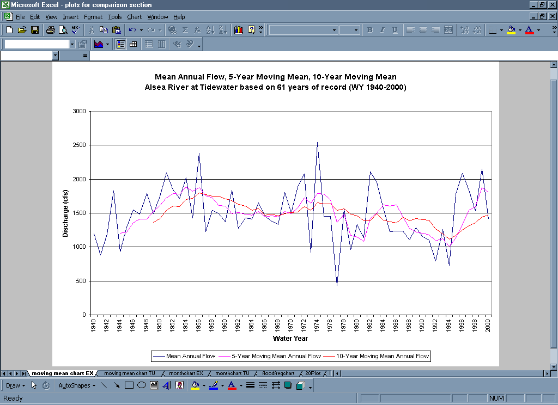Apply the yellow Fill Color swatch in Formatting toolbar
This screenshot has height=405, width=558.
(x=511, y=30)
